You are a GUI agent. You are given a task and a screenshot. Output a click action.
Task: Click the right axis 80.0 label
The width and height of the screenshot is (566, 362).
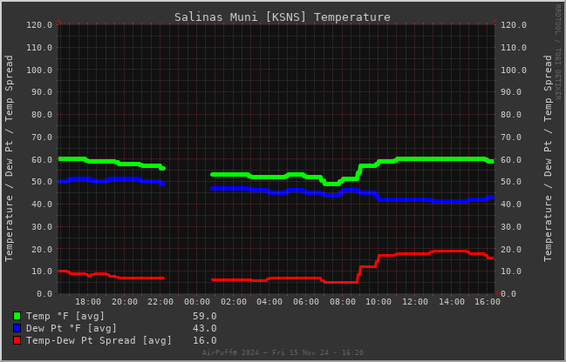click(511, 115)
